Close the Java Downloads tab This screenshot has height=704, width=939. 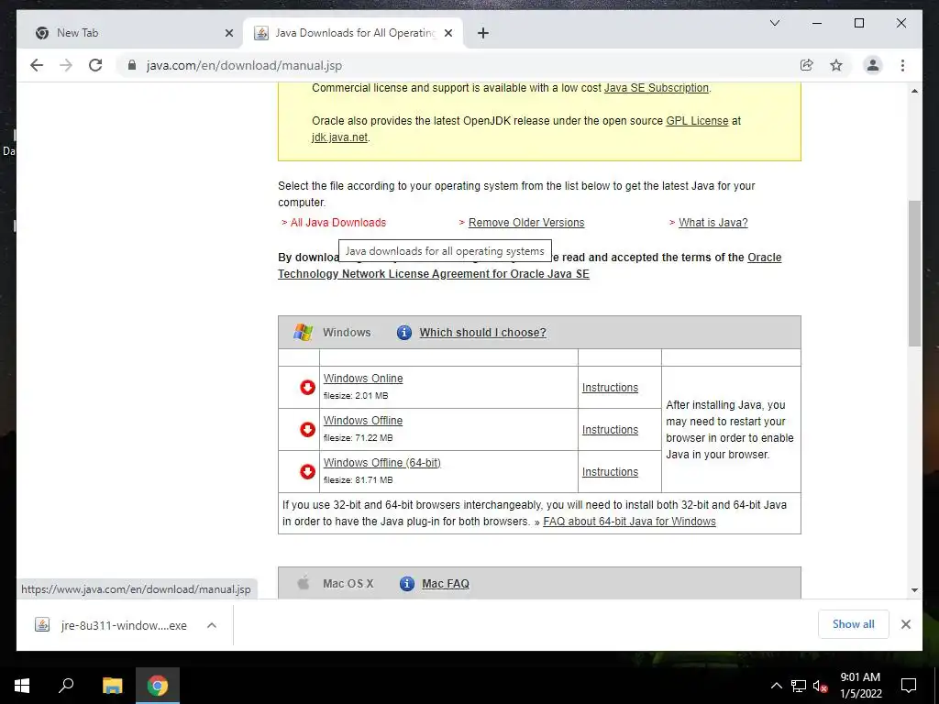point(447,33)
